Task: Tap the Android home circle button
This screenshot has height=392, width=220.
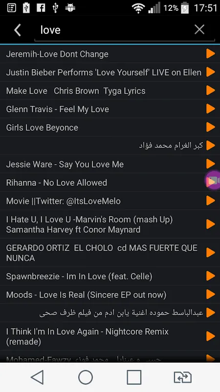Action: [x=86, y=377]
